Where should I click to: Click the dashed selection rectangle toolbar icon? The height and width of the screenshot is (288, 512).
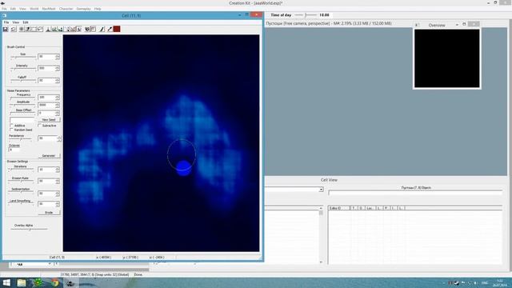point(34,29)
